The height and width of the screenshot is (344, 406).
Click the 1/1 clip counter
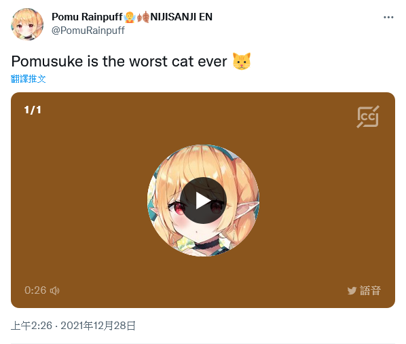(33, 110)
